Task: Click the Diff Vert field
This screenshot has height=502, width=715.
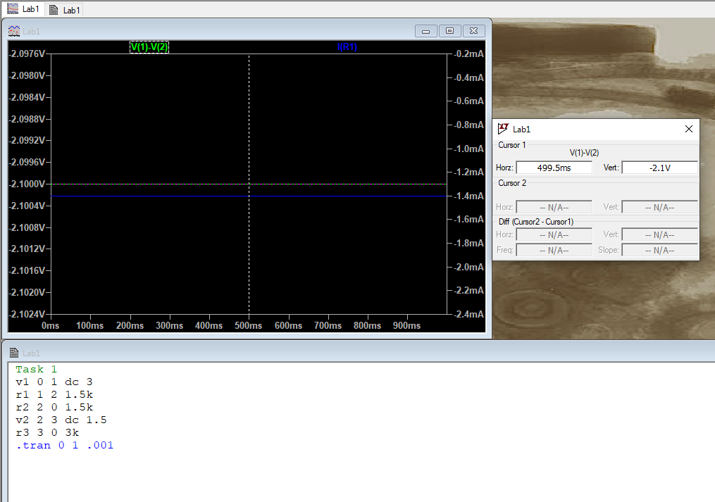Action: click(x=660, y=234)
